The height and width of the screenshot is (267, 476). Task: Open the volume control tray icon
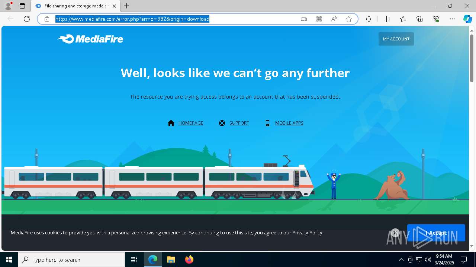click(428, 260)
